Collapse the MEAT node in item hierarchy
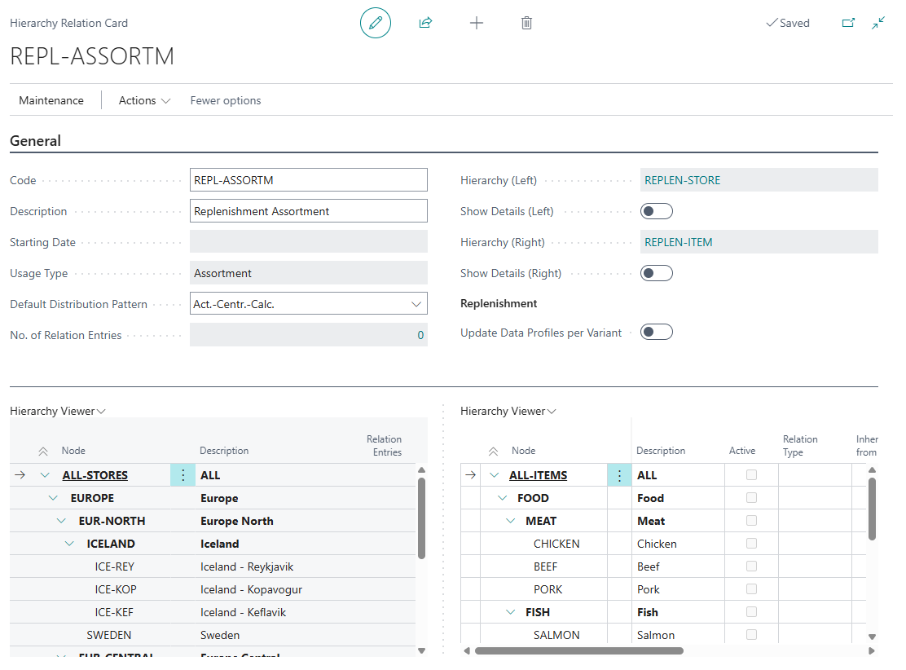This screenshot has width=906, height=670. [x=511, y=521]
